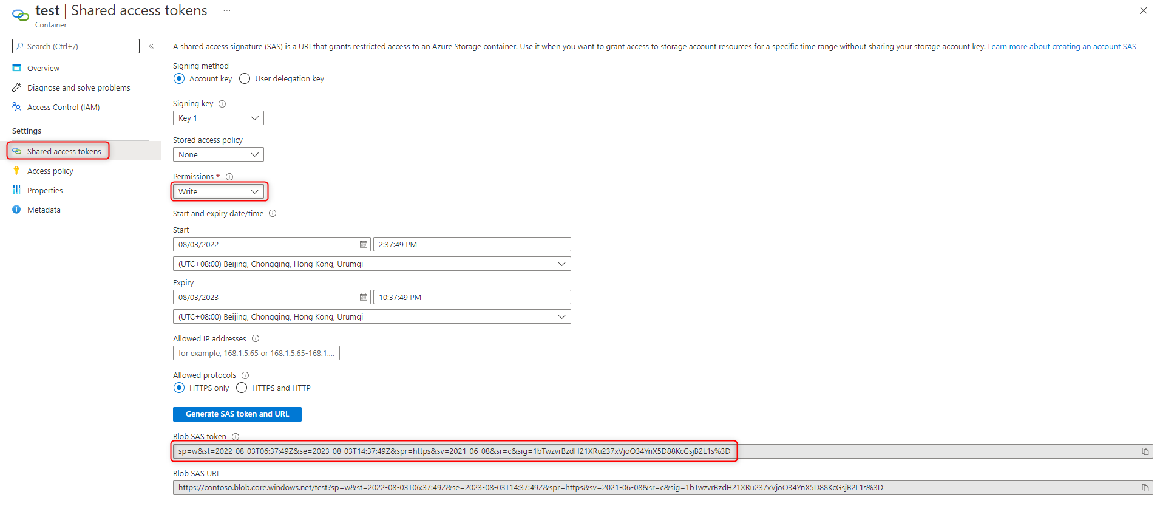This screenshot has width=1160, height=506.
Task: Go to Access Control (IAM)
Action: pyautogui.click(x=63, y=107)
